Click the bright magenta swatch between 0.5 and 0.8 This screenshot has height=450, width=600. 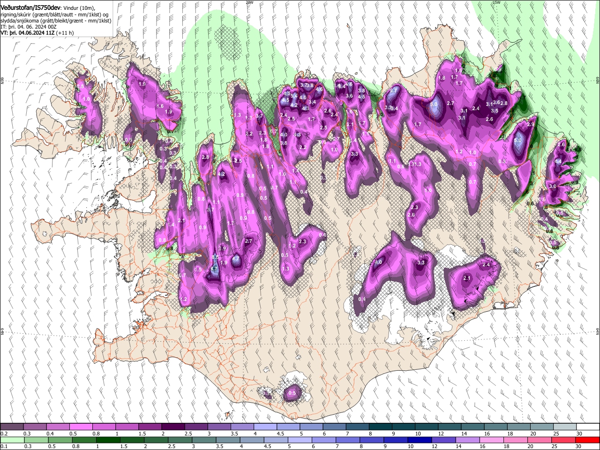[x=81, y=427]
